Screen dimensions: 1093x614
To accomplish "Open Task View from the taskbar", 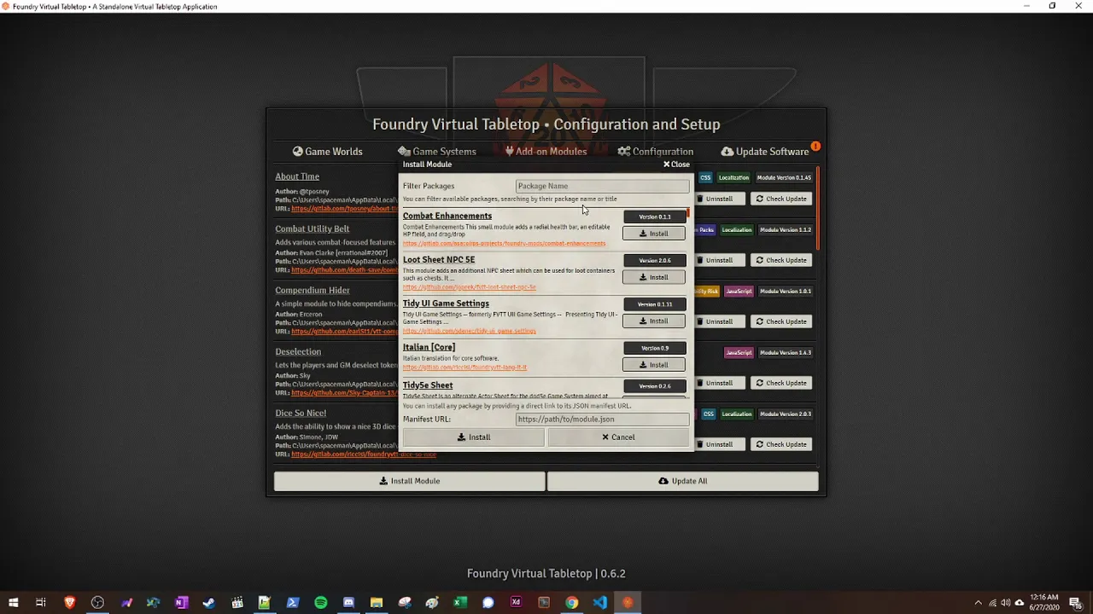I will pyautogui.click(x=40, y=602).
